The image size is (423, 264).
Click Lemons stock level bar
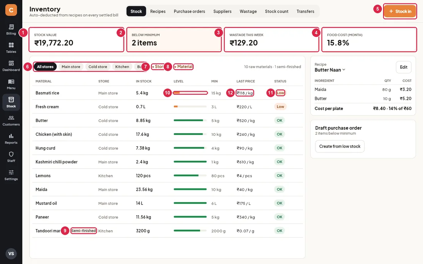190,175
